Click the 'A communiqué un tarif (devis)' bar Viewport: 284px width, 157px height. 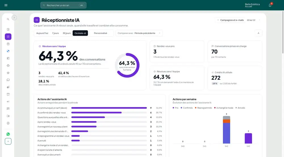coord(109,108)
